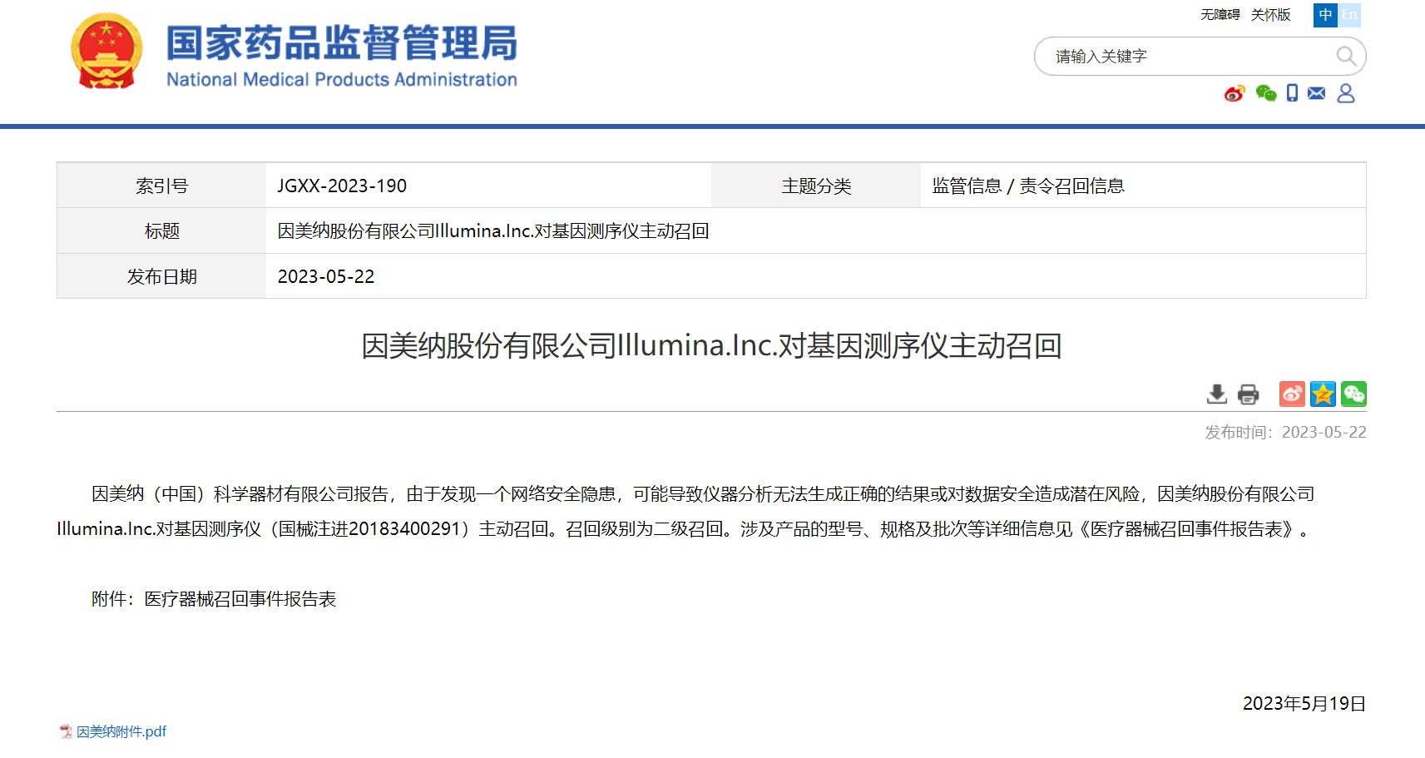Click the national emblem logo
This screenshot has height=758, width=1425.
pyautogui.click(x=106, y=51)
